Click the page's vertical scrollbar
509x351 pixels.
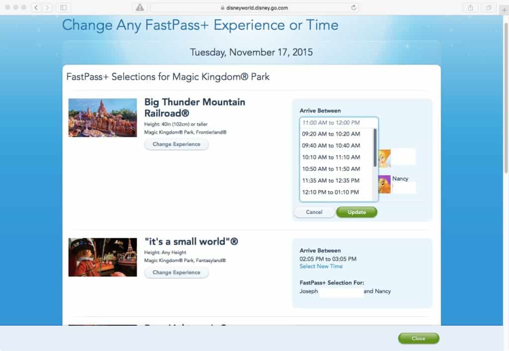[506, 97]
